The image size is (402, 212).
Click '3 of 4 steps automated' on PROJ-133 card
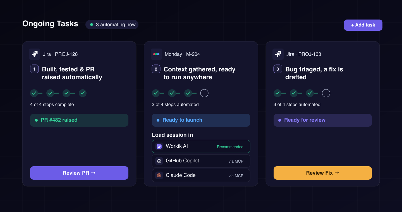click(297, 105)
